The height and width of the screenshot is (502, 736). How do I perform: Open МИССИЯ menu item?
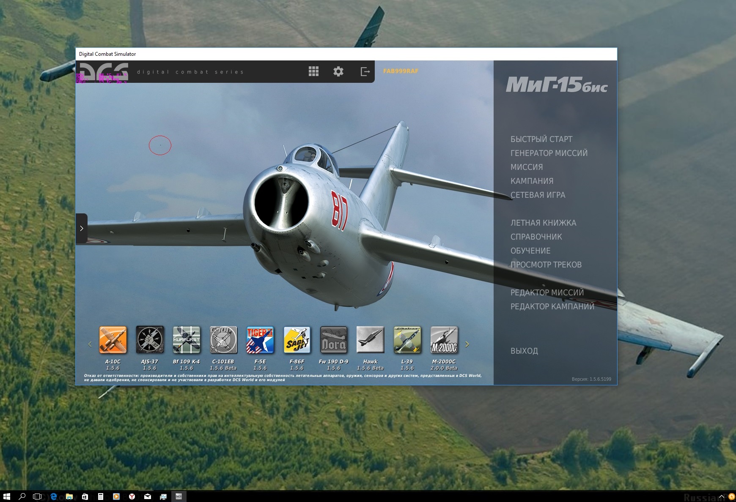click(x=527, y=167)
